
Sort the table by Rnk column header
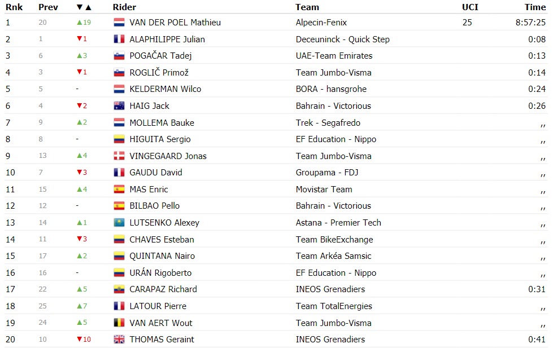(14, 7)
